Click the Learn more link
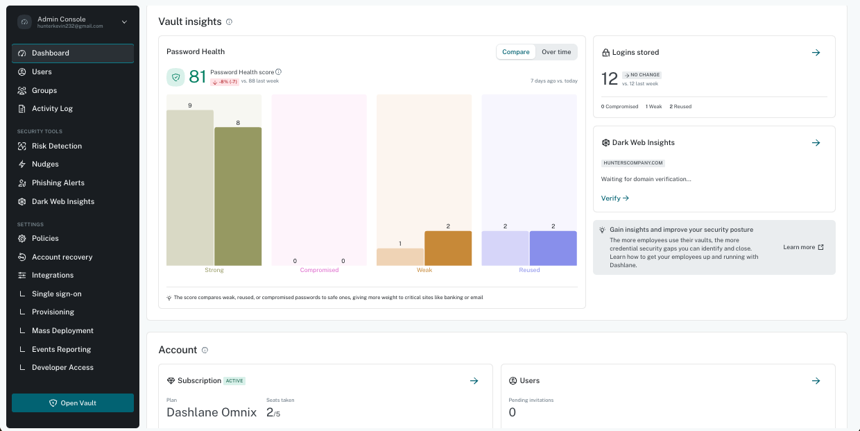Image resolution: width=860 pixels, height=431 pixels. (x=804, y=247)
